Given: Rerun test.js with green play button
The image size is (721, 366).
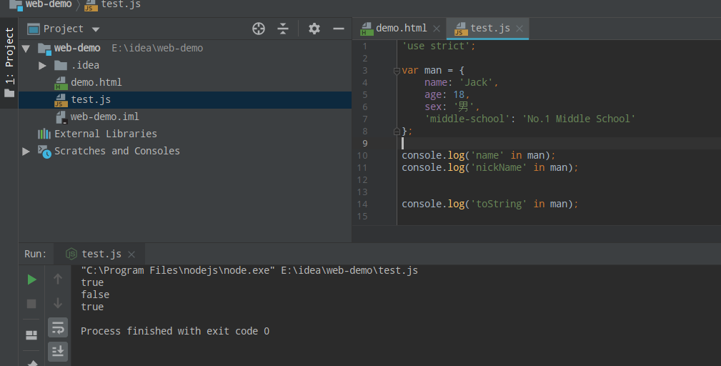Looking at the screenshot, I should coord(31,279).
